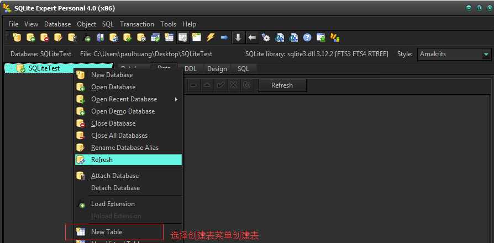Click the database refresh arrows toolbar icon
The image size is (494, 243).
tap(114, 37)
